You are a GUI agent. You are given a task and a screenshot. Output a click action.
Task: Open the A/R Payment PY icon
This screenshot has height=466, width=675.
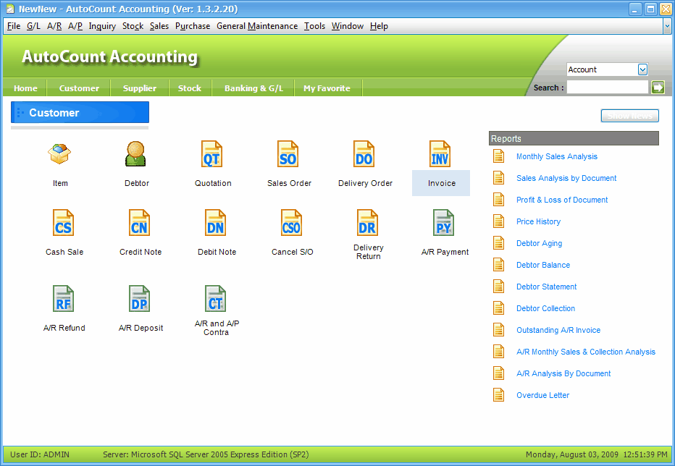(x=444, y=223)
